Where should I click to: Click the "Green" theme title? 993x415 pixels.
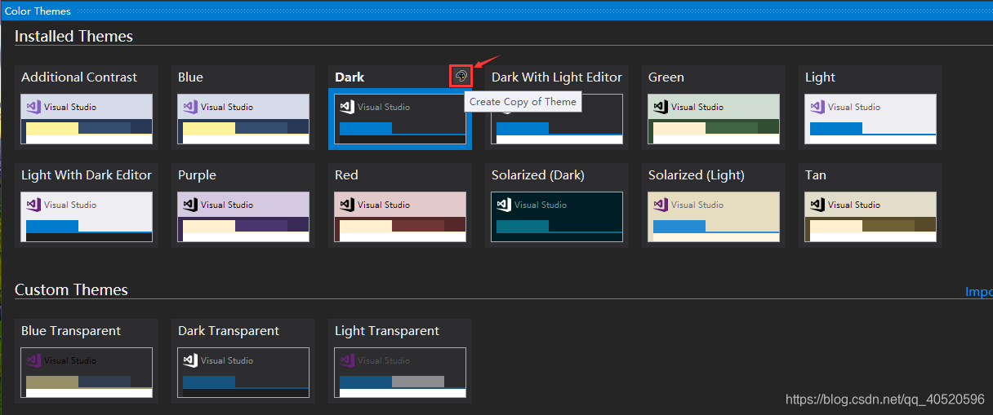click(666, 77)
